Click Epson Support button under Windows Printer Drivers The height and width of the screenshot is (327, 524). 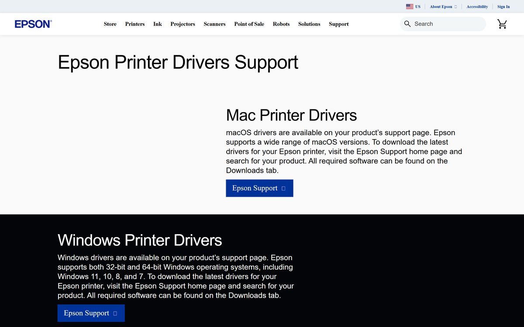tap(91, 313)
